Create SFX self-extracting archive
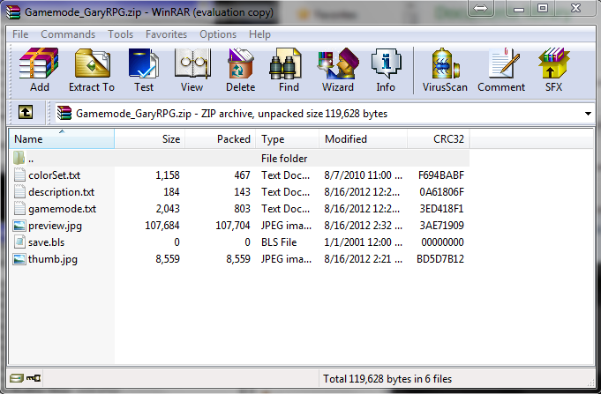Viewport: 601px width, 394px height. 553,71
